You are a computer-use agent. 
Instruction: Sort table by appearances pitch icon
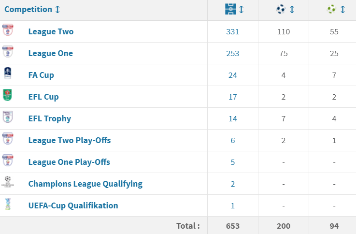coord(231,9)
